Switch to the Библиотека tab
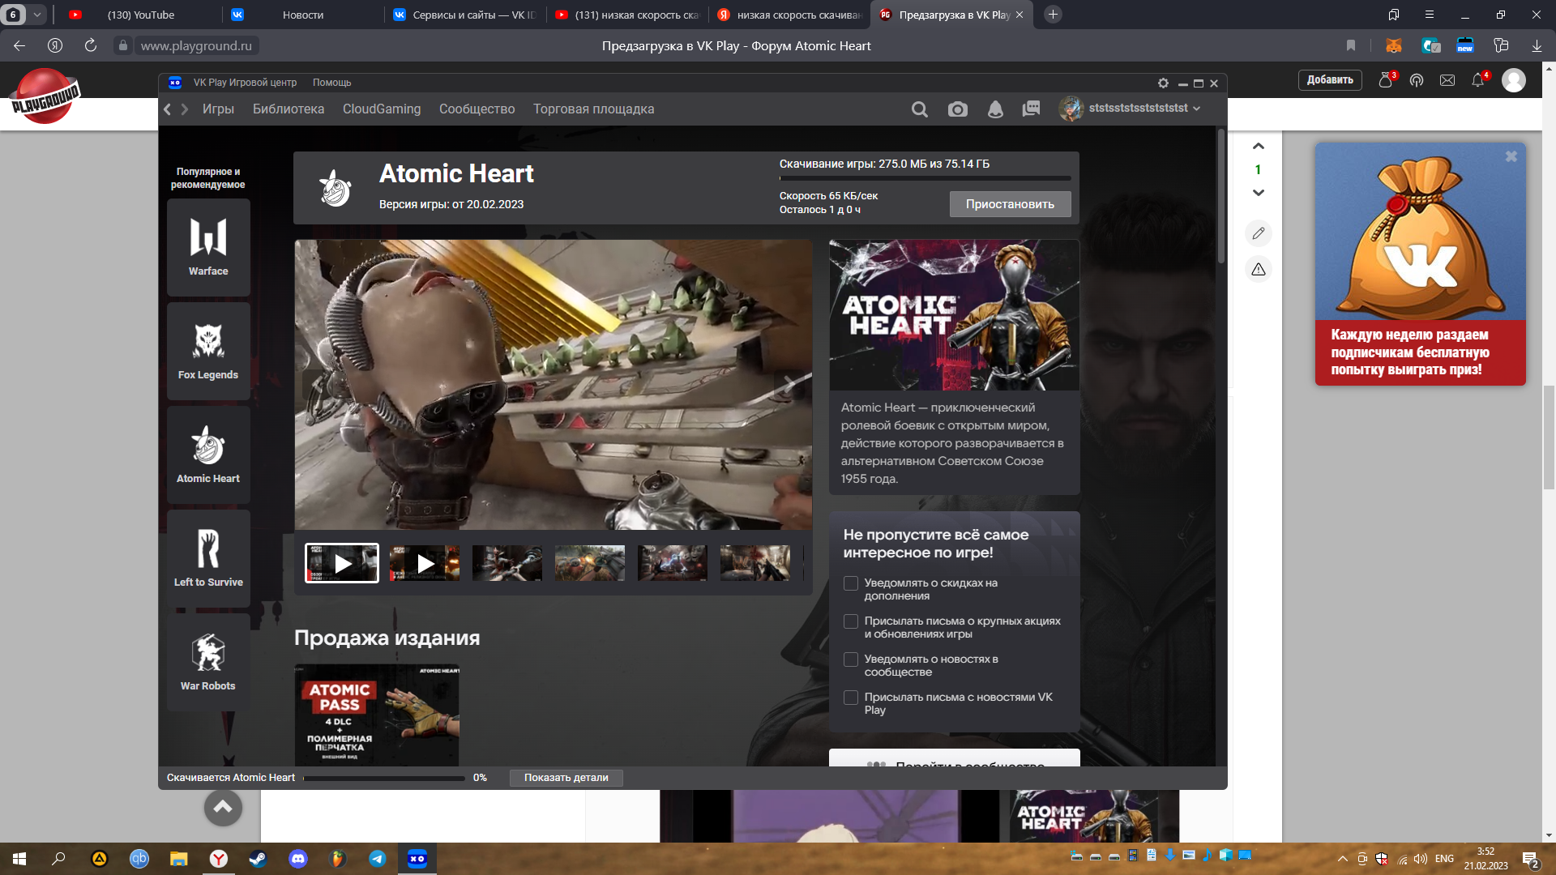 tap(288, 109)
